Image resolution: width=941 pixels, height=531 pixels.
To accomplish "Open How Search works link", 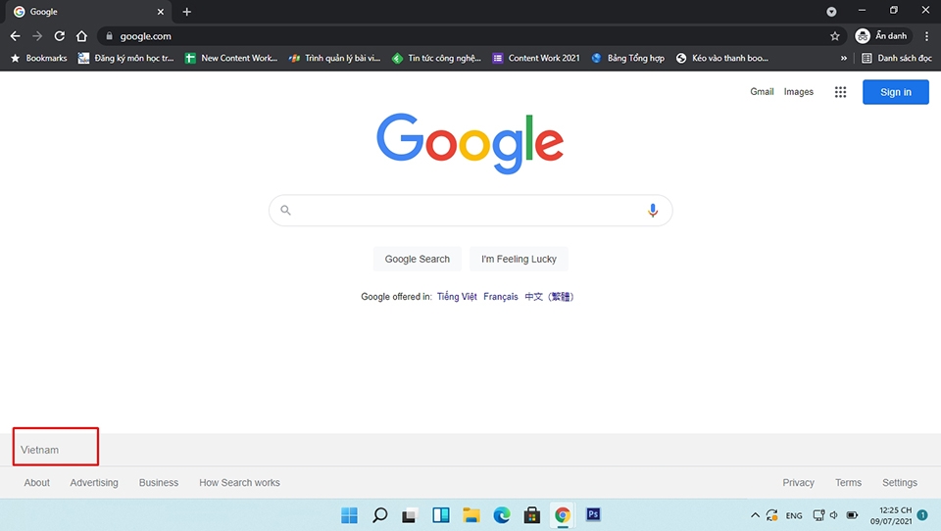I will pos(239,482).
